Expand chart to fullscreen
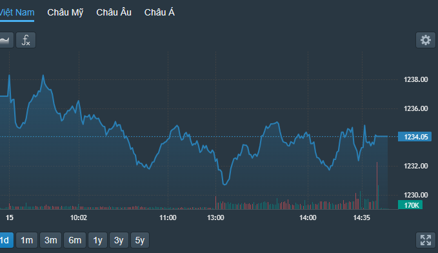Screen dimensions: 438x253 426,240
